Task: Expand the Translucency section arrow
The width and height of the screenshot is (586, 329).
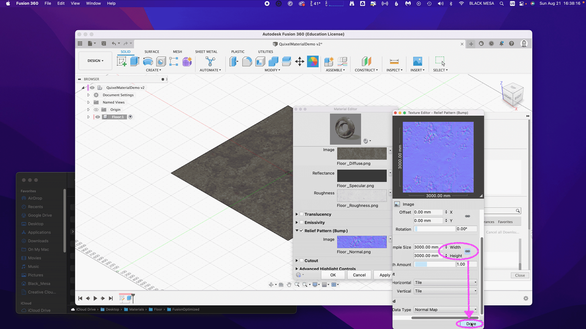Action: 297,214
